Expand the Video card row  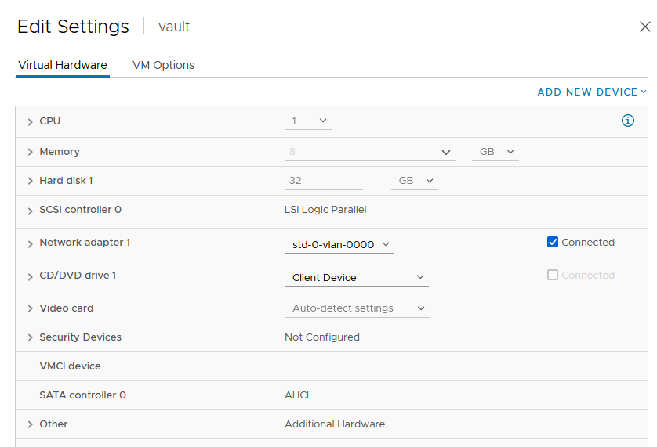point(30,308)
